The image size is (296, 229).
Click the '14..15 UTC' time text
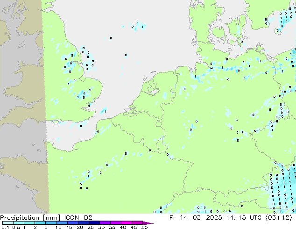[x=244, y=218]
